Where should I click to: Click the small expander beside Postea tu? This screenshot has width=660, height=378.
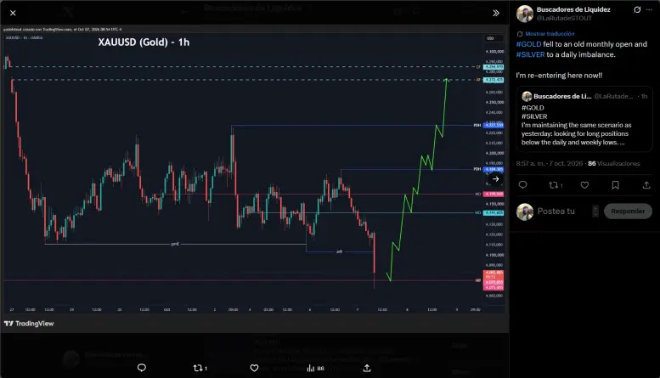tap(595, 212)
